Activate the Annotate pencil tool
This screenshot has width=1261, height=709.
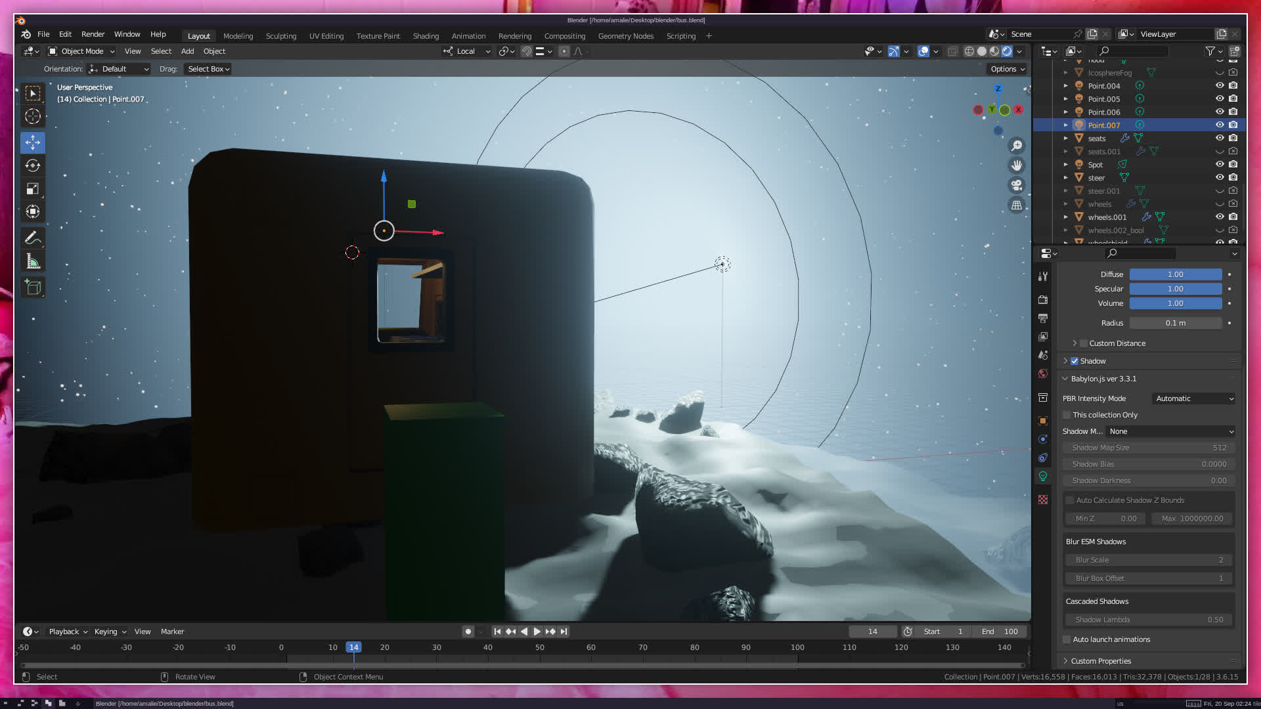[33, 238]
